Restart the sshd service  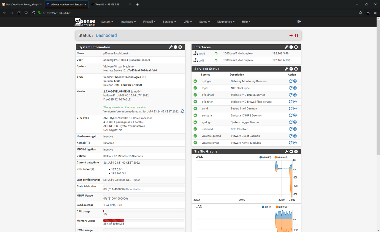coord(291,109)
